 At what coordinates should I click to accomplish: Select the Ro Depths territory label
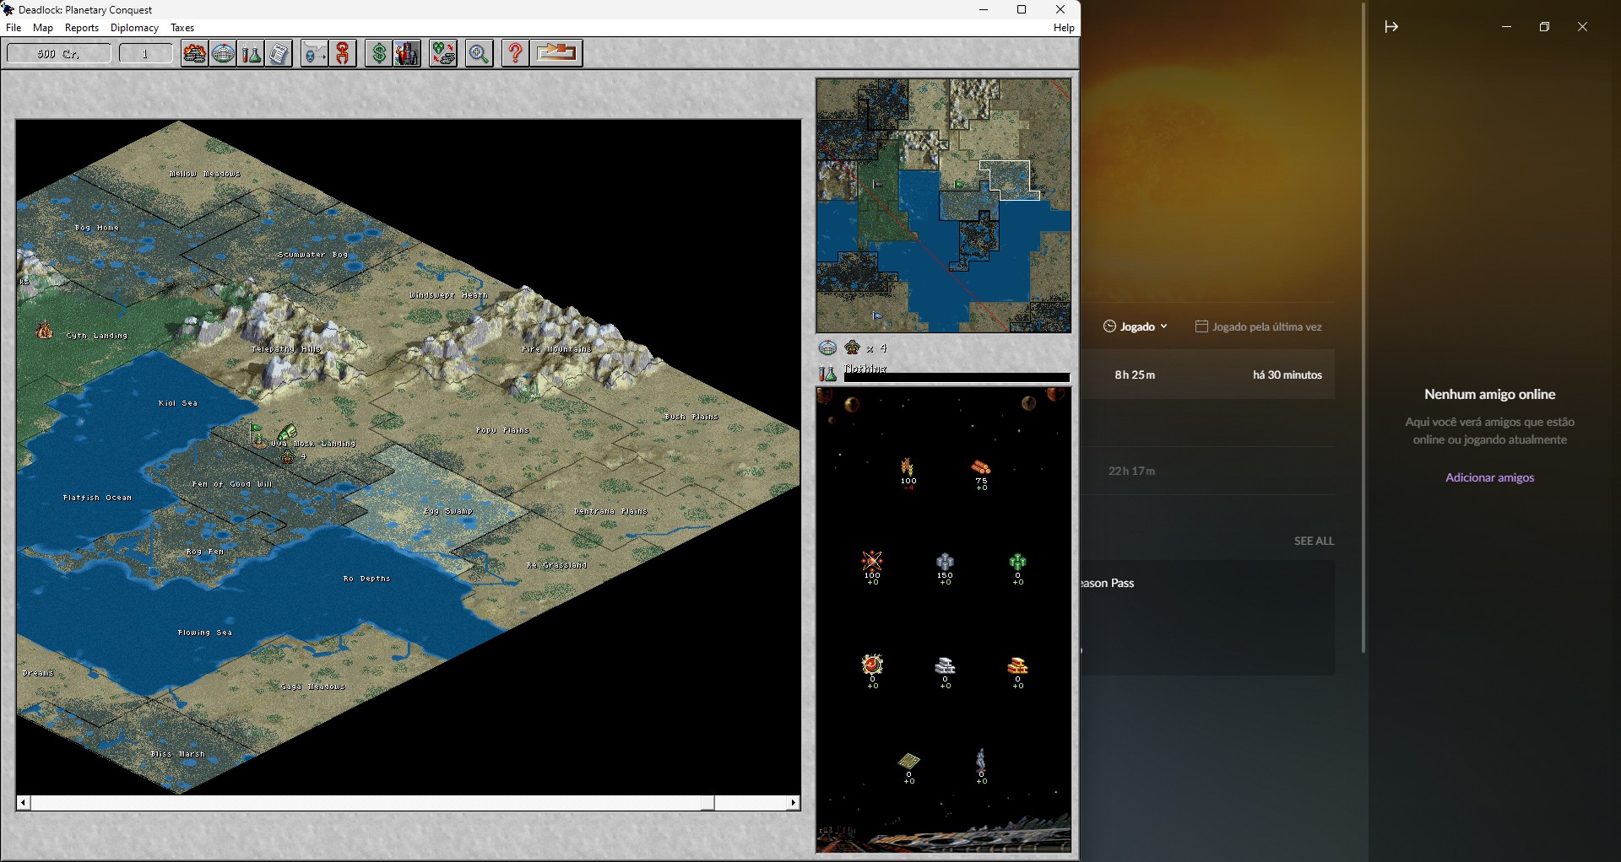(x=367, y=579)
